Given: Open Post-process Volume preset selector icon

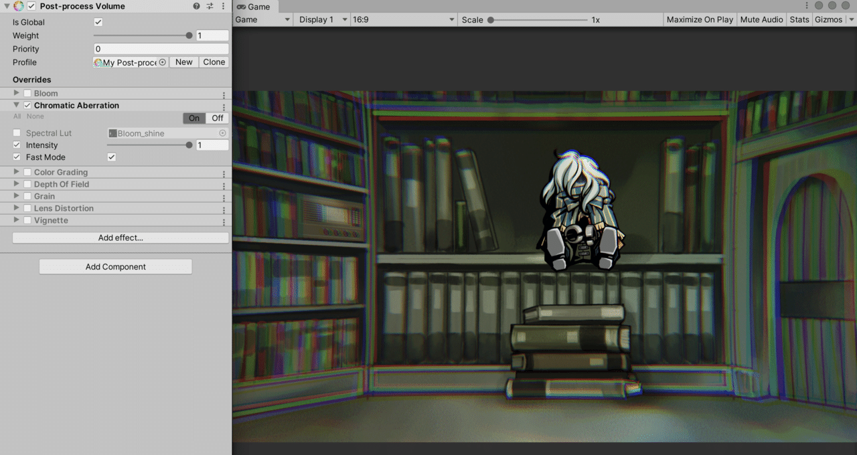Looking at the screenshot, I should 210,6.
